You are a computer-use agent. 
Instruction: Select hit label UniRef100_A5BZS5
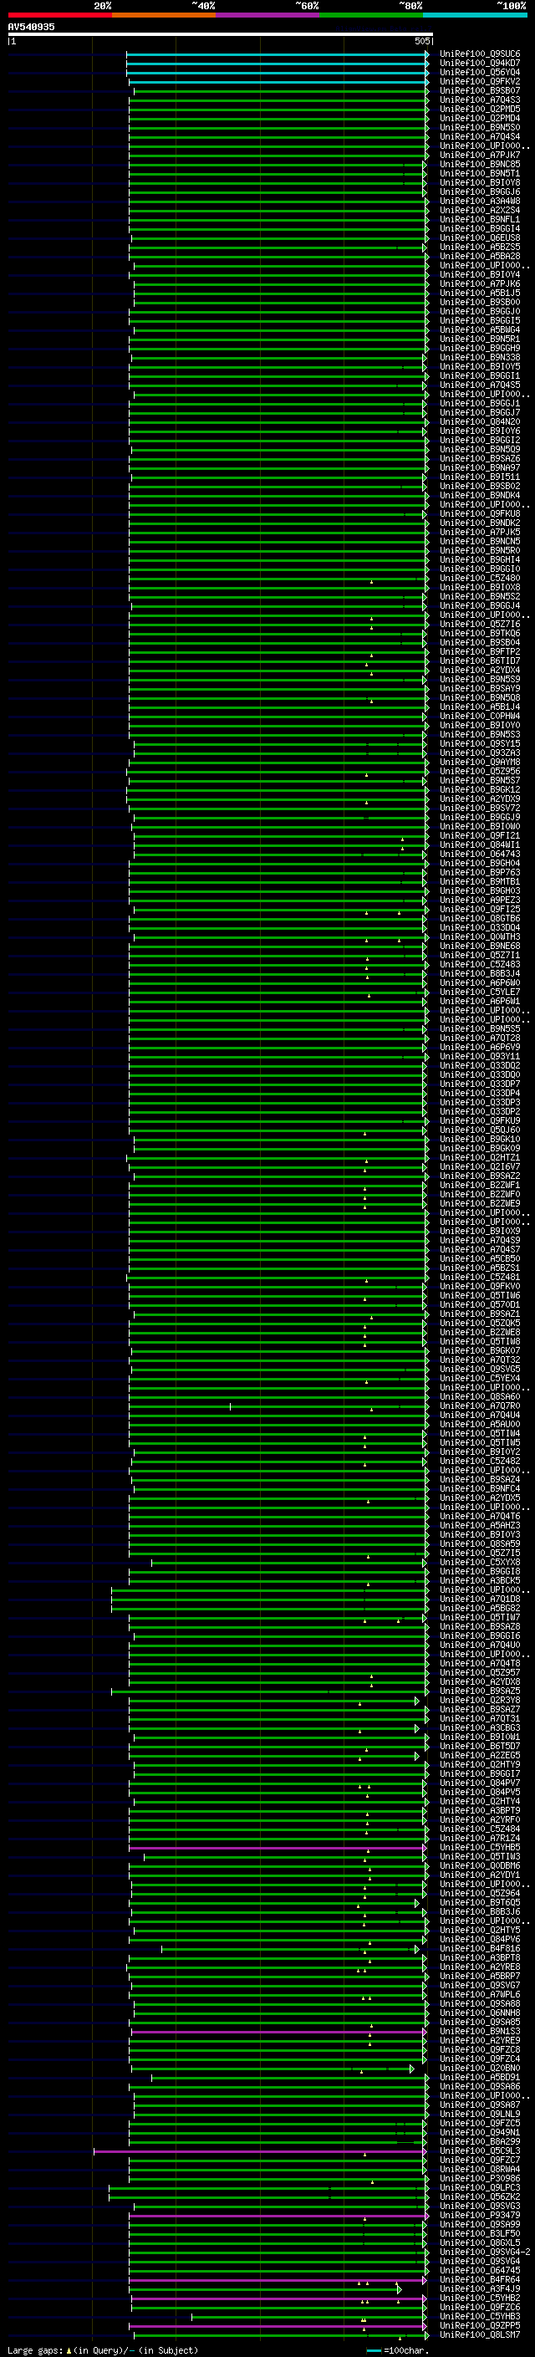tap(479, 247)
